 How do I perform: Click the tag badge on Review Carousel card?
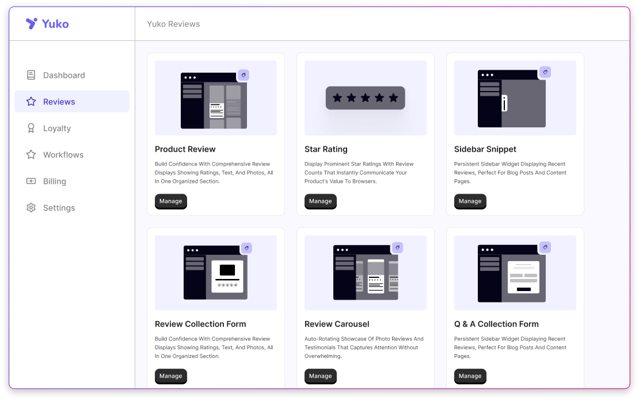point(397,248)
